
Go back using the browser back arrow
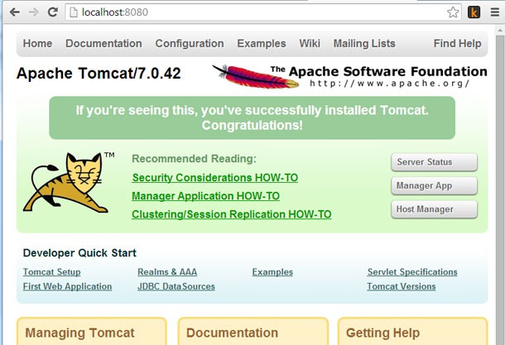(15, 12)
